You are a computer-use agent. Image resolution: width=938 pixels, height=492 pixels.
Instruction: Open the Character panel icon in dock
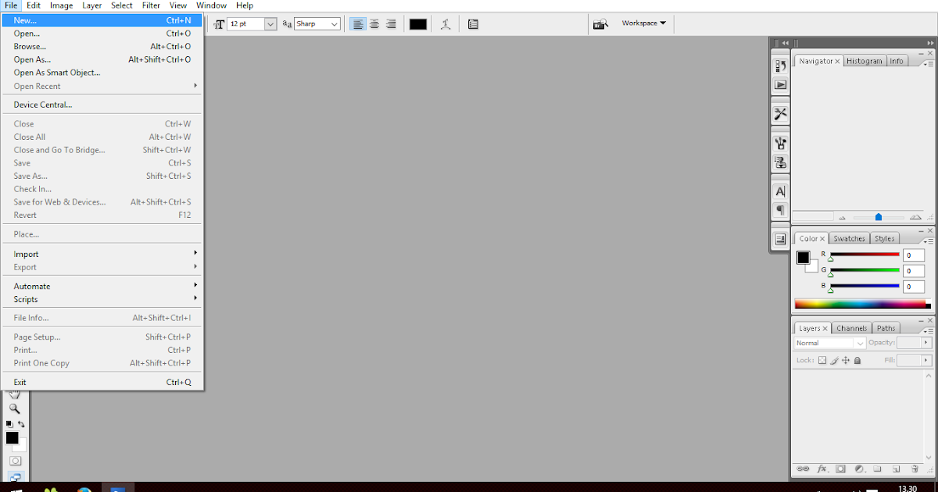point(780,191)
